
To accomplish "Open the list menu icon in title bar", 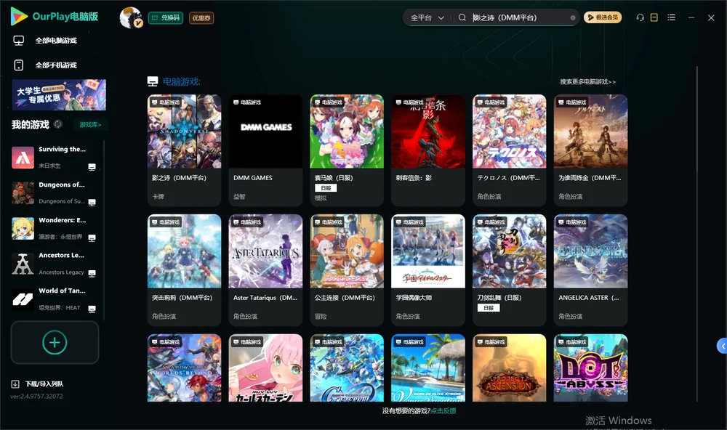I will tap(671, 17).
